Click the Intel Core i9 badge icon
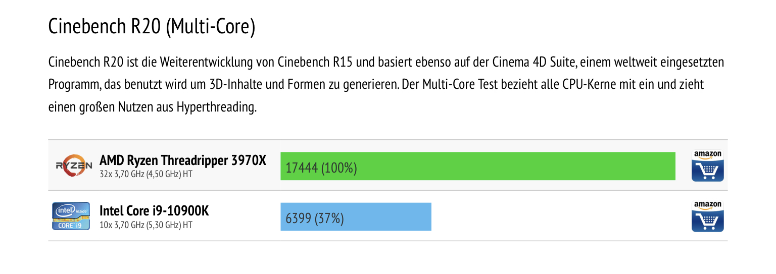Screen dimensions: 776x274 (x=71, y=216)
